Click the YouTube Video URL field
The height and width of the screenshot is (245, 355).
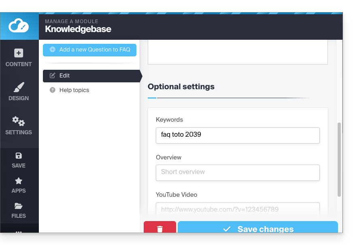coord(238,209)
